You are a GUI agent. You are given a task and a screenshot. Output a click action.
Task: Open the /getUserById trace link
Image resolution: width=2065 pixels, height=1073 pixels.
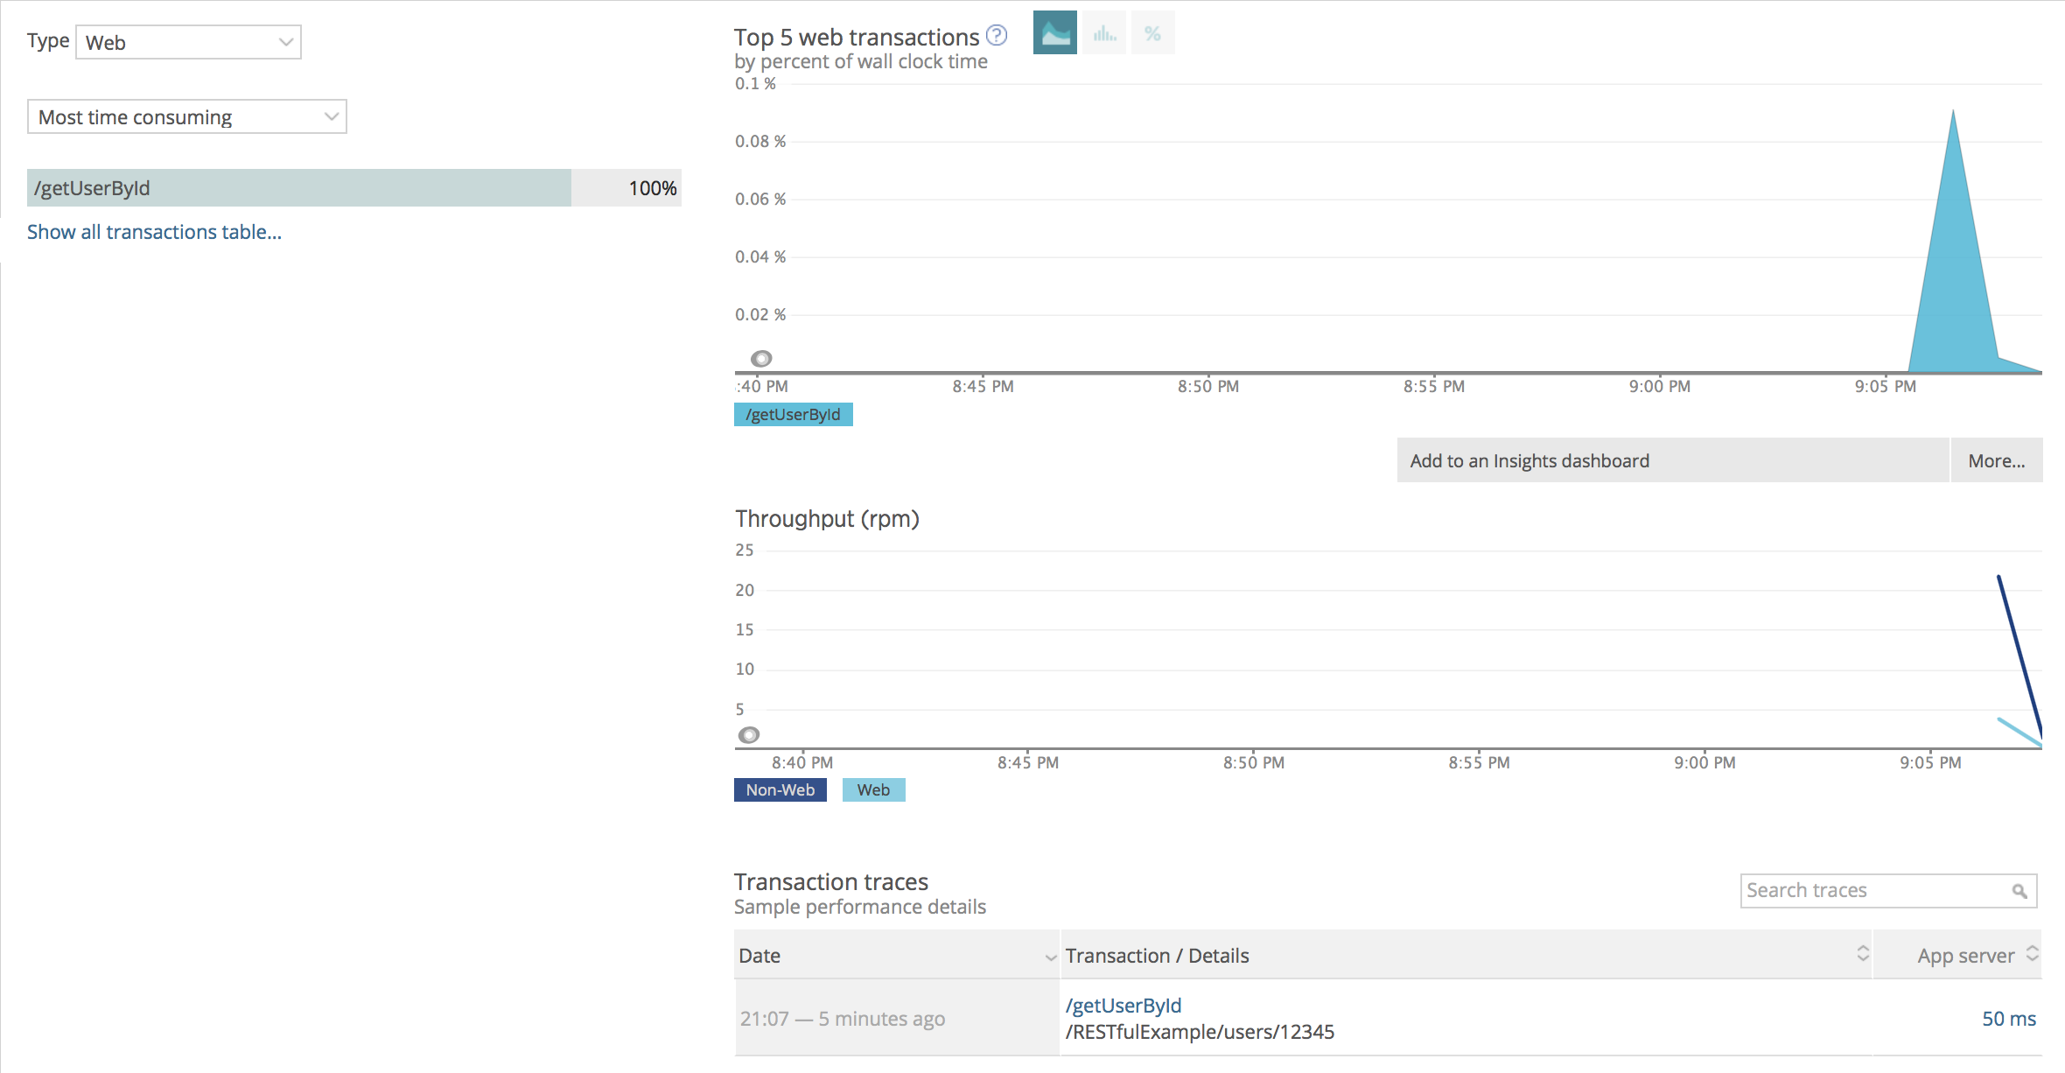[1123, 1006]
